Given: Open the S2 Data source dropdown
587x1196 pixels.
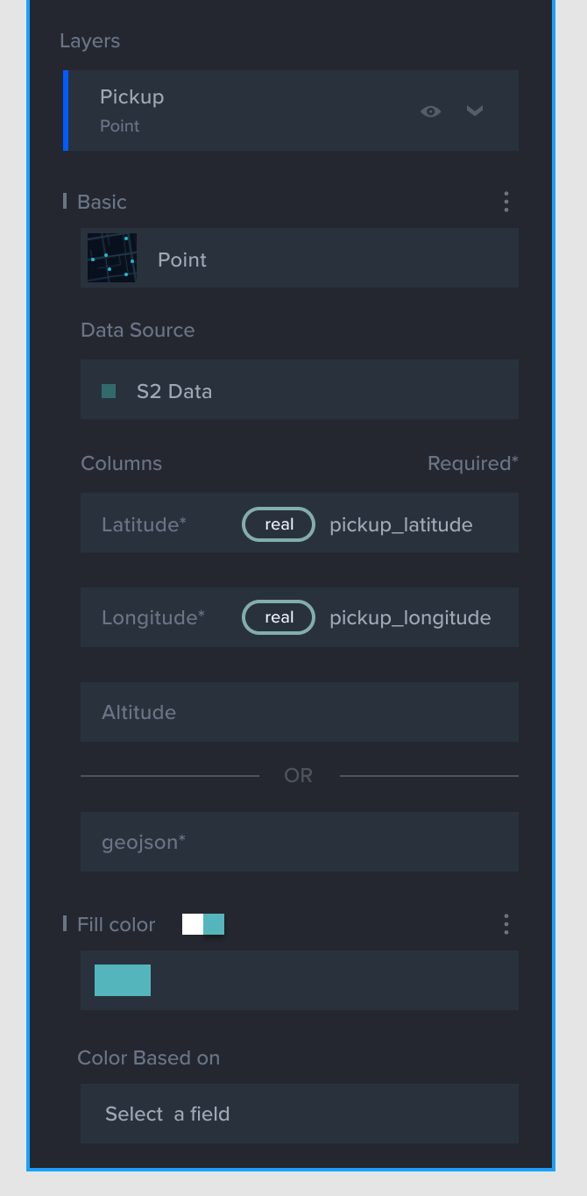Looking at the screenshot, I should 300,390.
